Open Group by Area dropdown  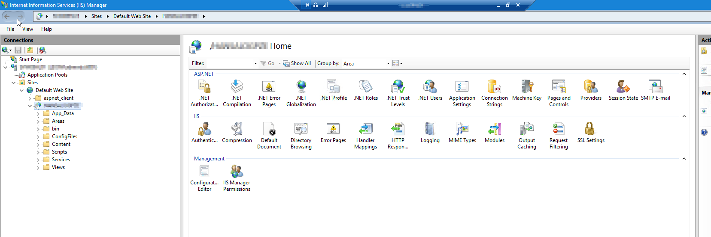388,63
